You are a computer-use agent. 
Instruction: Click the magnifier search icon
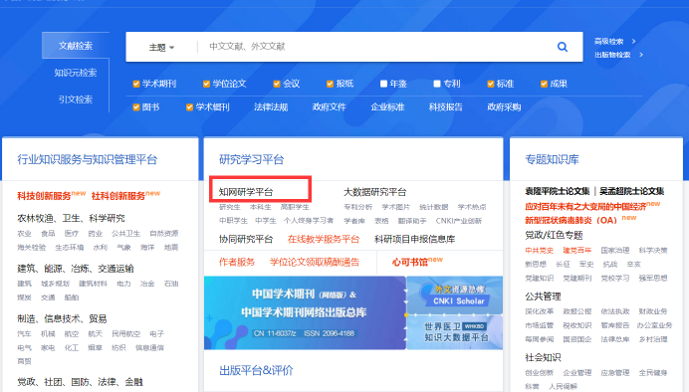(x=562, y=47)
